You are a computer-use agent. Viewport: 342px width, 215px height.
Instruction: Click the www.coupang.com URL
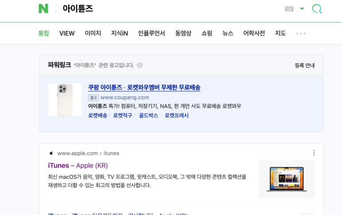tap(124, 97)
